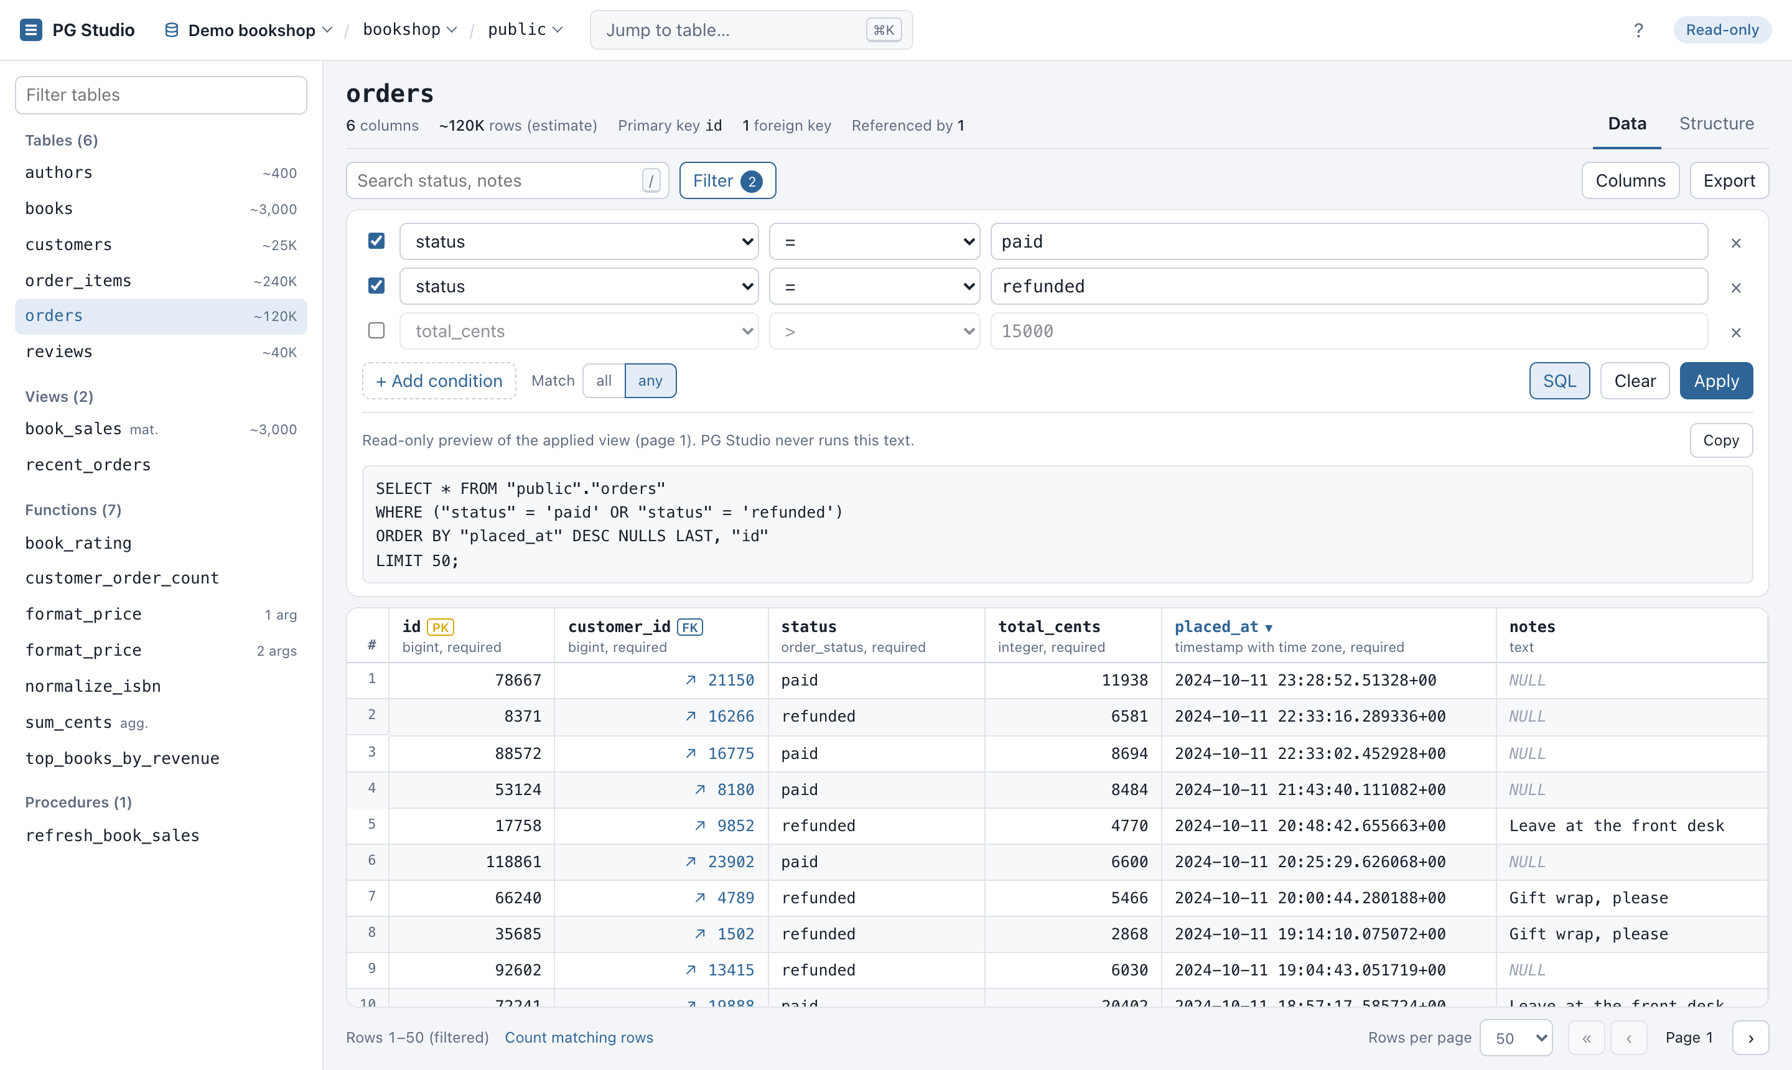Open the public schema dropdown
The width and height of the screenshot is (1792, 1070).
point(525,30)
